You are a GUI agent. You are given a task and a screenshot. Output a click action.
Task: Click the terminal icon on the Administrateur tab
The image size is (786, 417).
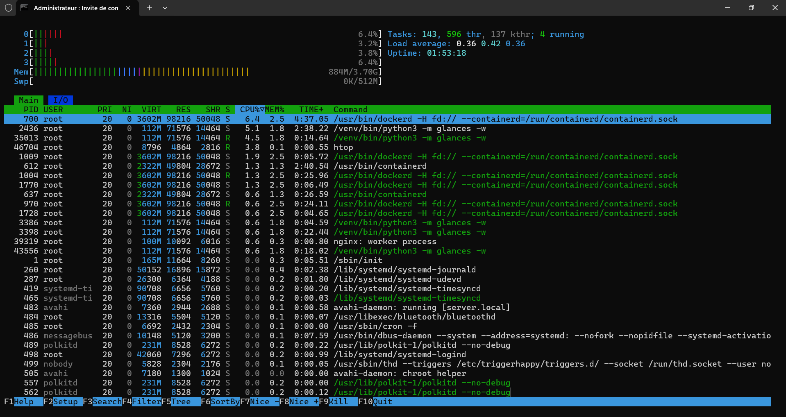(x=25, y=8)
